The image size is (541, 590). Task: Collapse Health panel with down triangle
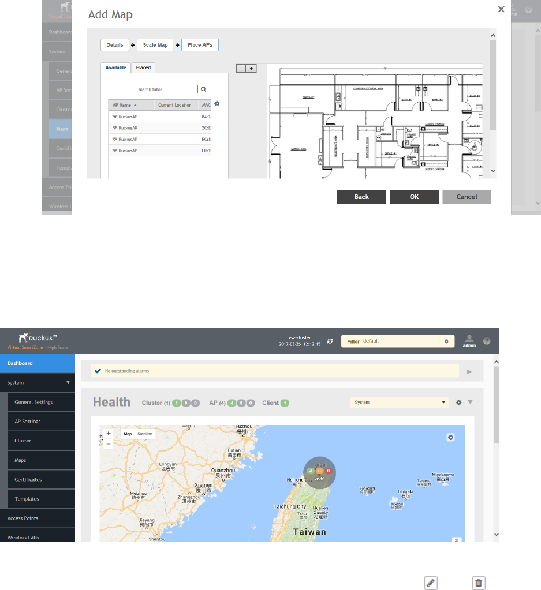470,402
